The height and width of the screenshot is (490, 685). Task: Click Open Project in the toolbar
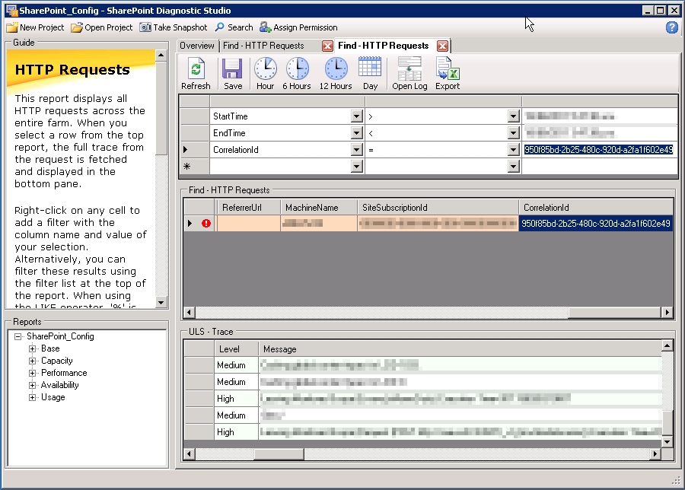coord(102,27)
